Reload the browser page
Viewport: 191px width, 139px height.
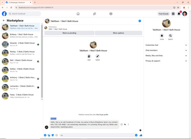click(x=11, y=8)
